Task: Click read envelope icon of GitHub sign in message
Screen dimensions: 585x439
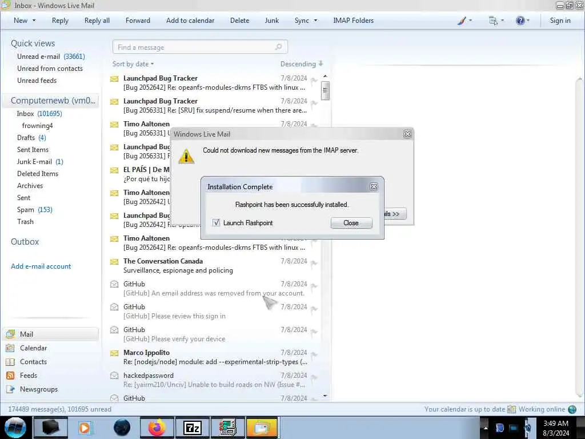Action: tap(114, 307)
